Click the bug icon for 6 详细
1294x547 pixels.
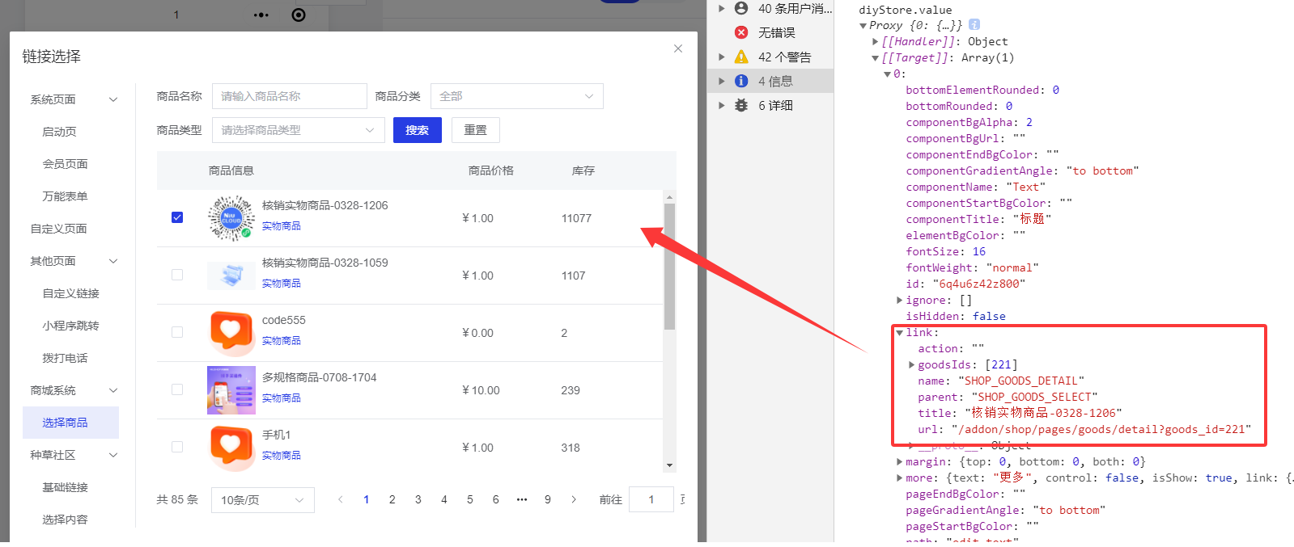pyautogui.click(x=741, y=105)
